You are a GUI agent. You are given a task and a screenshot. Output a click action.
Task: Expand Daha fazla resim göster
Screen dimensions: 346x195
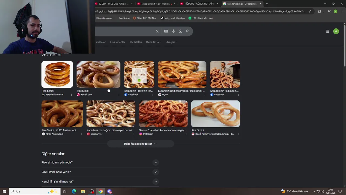(x=140, y=144)
